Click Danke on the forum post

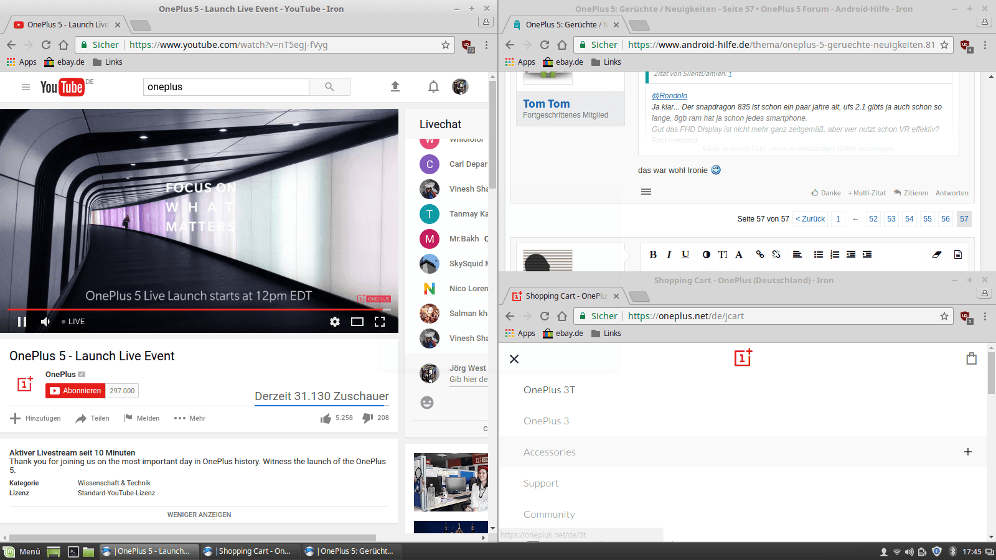click(826, 193)
